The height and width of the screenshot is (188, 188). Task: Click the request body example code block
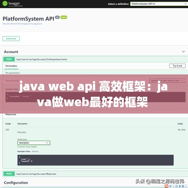click(96, 97)
